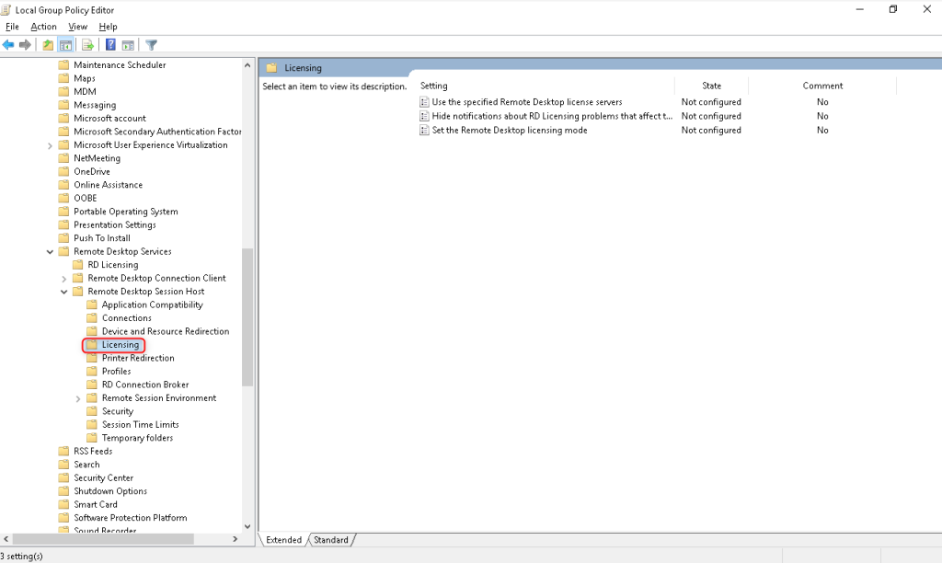Click the folder icon next to OOBE
This screenshot has height=563, width=942.
pyautogui.click(x=63, y=198)
